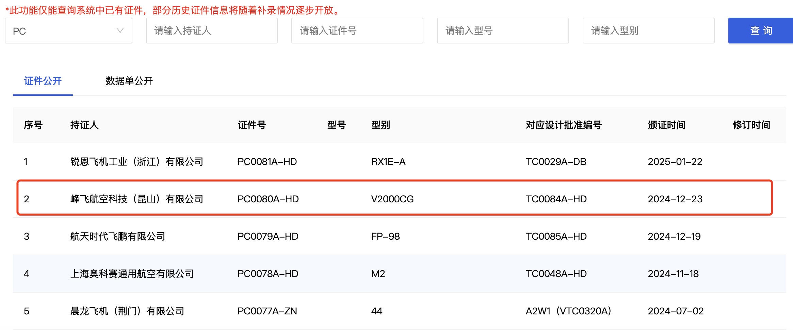Click design approval number TC0085A-HD
793x330 pixels.
(556, 237)
